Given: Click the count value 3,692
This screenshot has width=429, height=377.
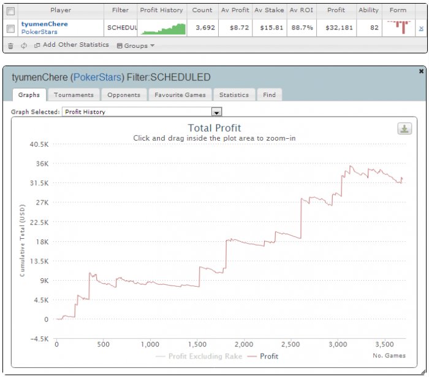Looking at the screenshot, I should point(205,28).
